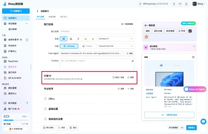Open 全球代理 IP in the sidebar
The width and height of the screenshot is (208, 134).
tap(14, 40)
